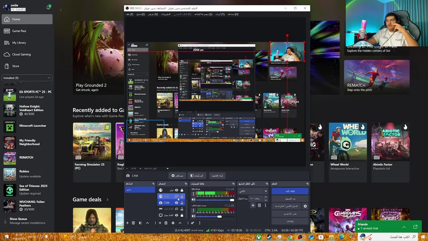Open Xbox app icon in taskbar
This screenshot has width=428, height=241.
[258, 237]
